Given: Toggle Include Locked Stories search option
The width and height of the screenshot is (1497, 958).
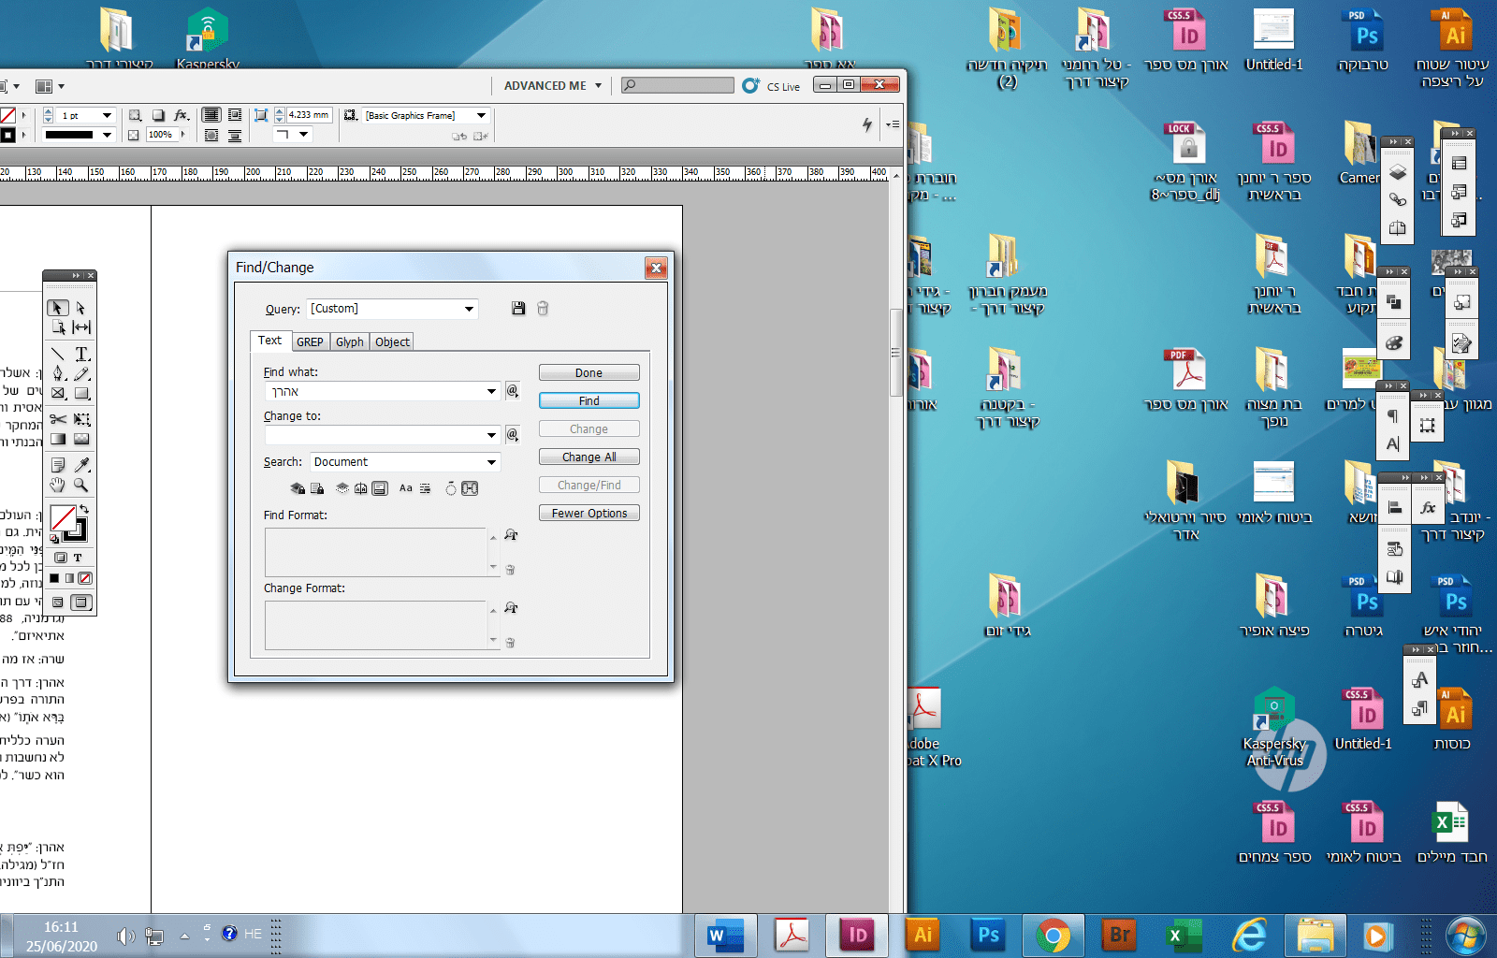Looking at the screenshot, I should point(317,488).
